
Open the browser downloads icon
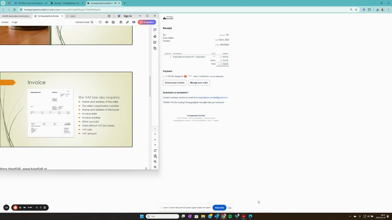[378, 9]
